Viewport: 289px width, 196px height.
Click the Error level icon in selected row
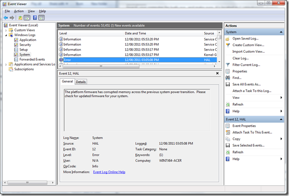61,60
